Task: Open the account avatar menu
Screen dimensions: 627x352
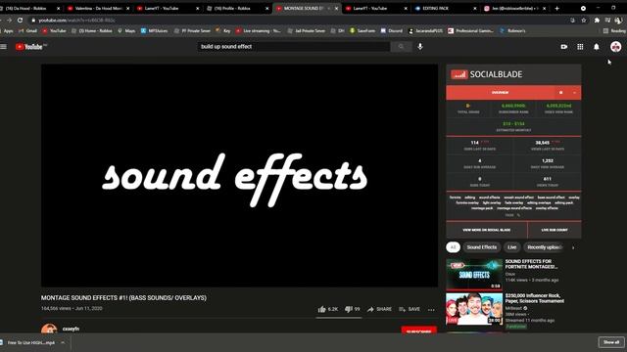Action: 616,47
